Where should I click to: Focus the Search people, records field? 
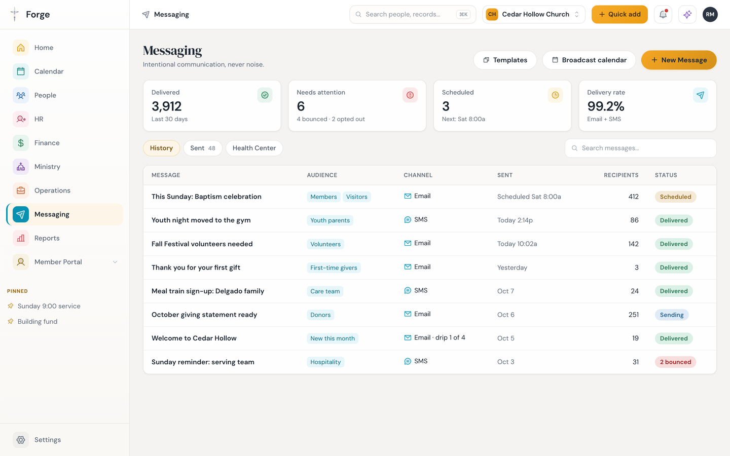pyautogui.click(x=413, y=14)
